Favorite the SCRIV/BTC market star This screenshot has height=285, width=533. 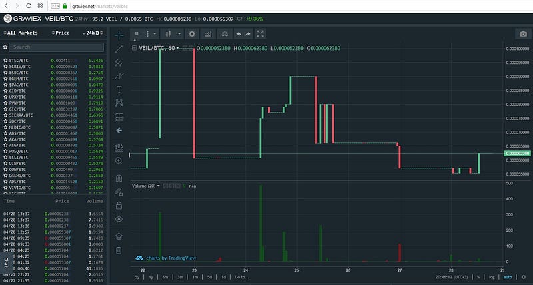[5, 66]
